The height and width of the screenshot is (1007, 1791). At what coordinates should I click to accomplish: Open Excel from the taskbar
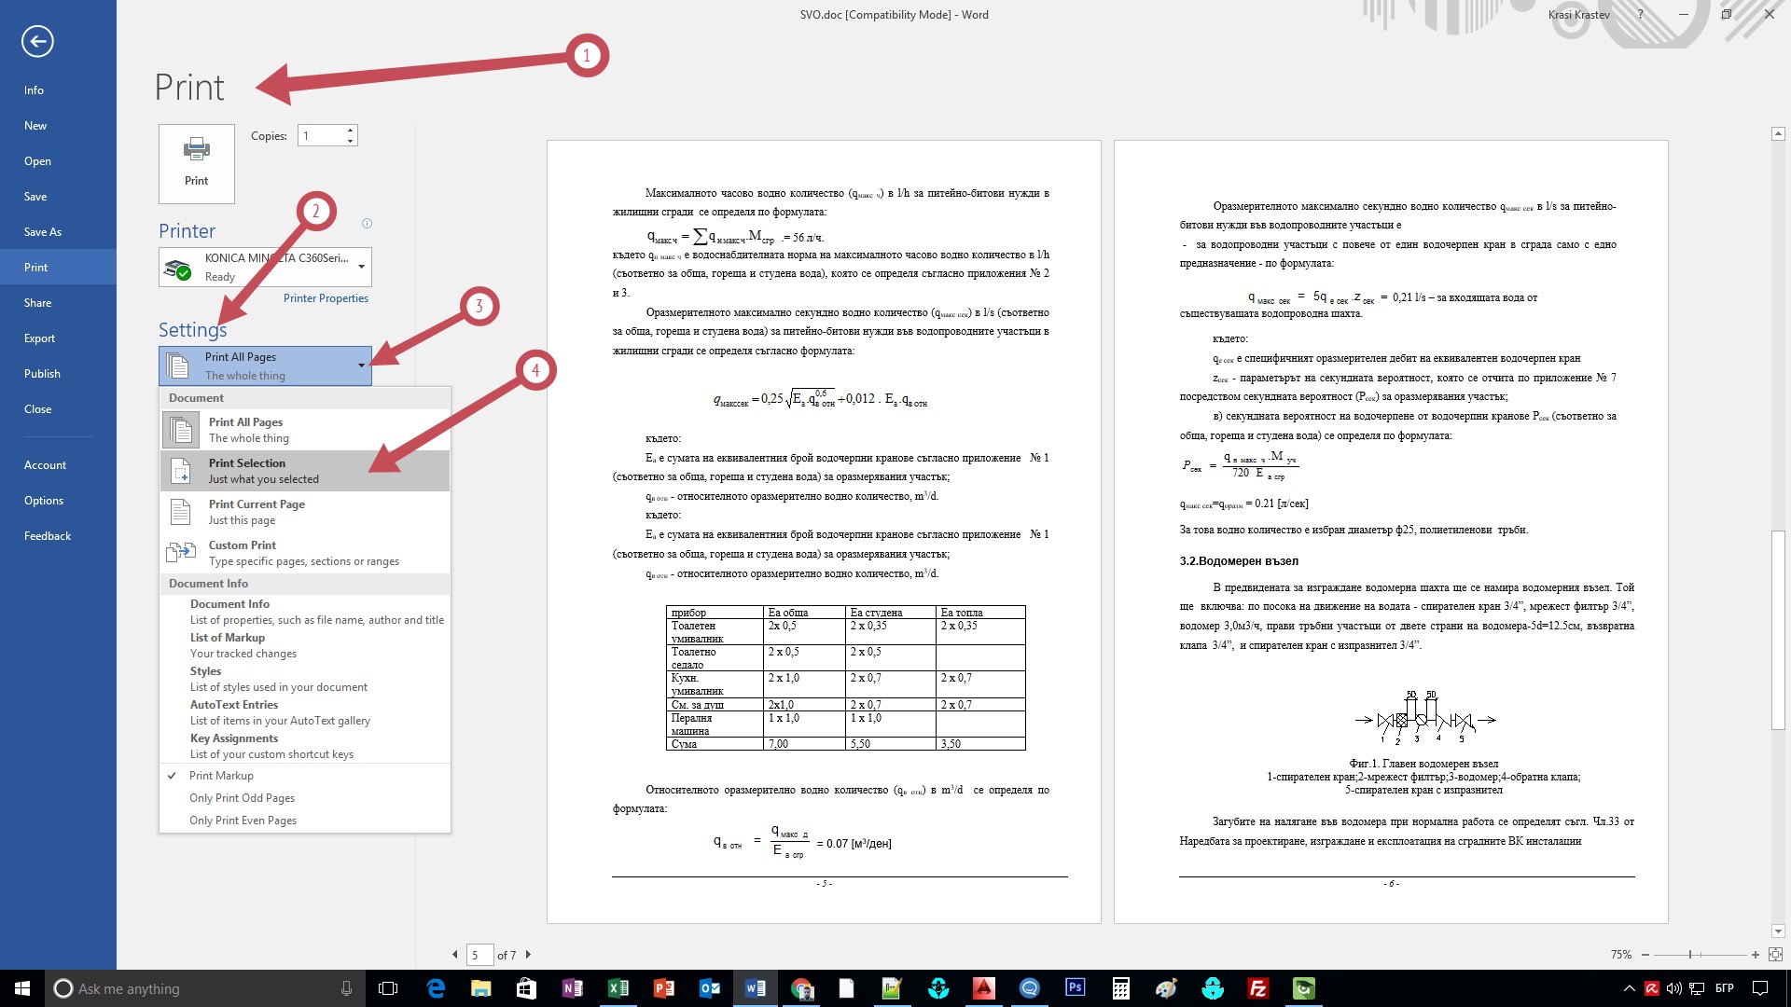(618, 988)
